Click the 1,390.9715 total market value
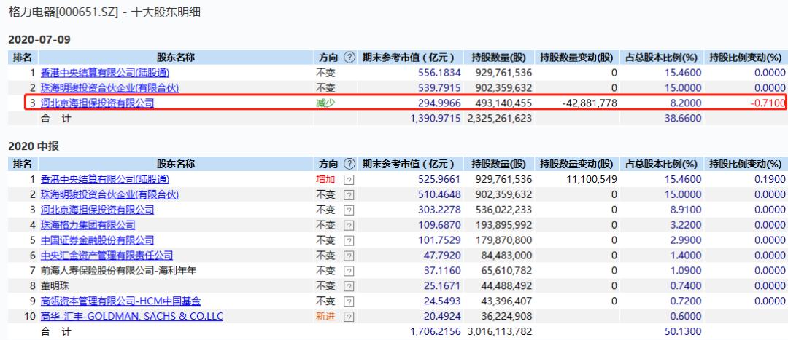 coord(435,119)
